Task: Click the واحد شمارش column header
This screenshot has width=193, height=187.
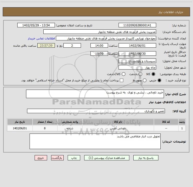Action: click(x=70, y=122)
